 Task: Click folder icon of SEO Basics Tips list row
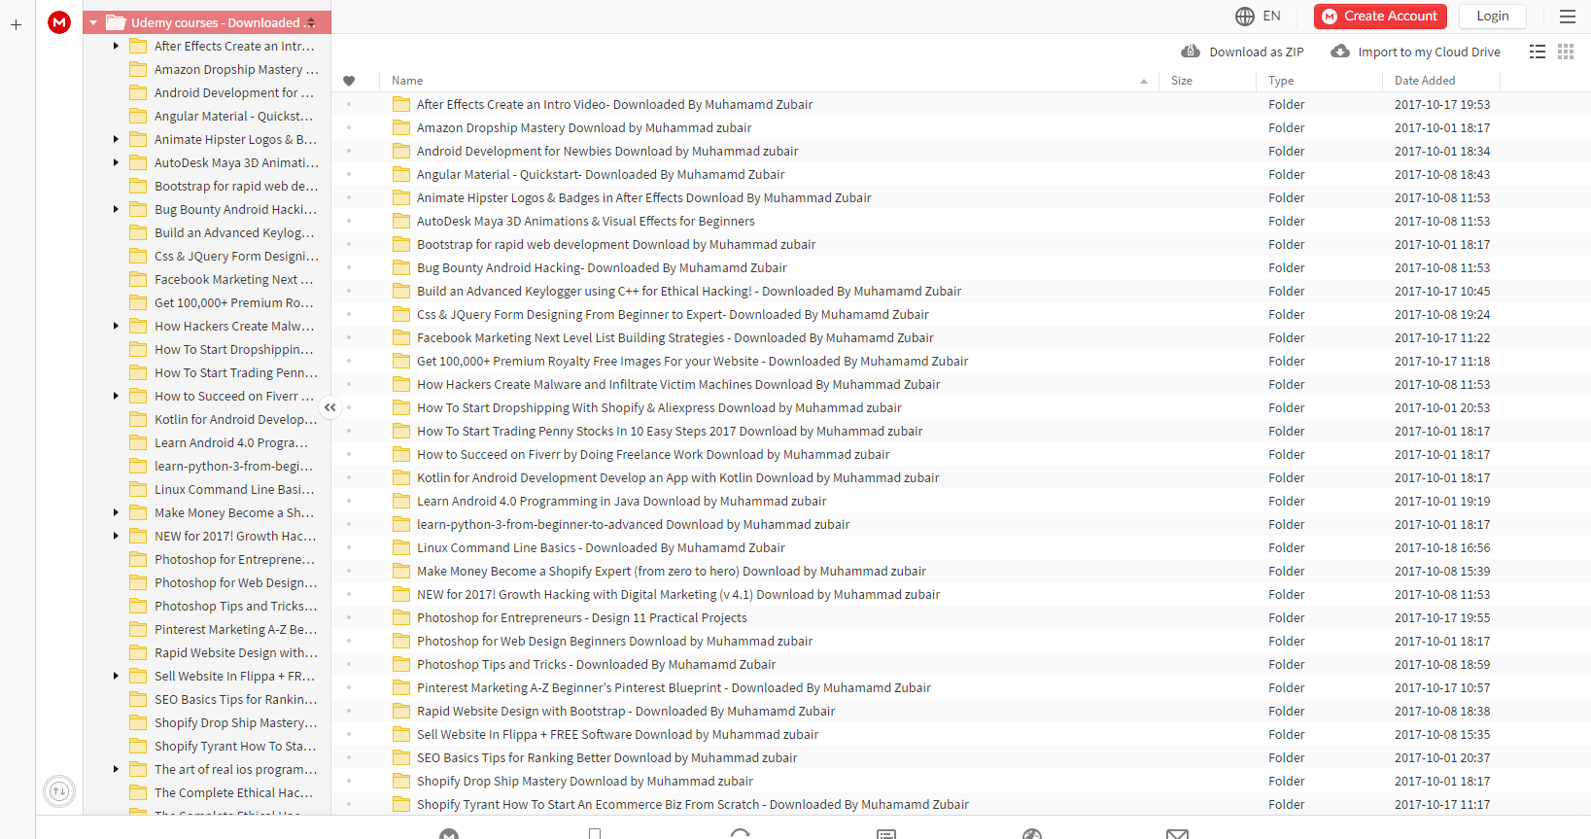coord(401,757)
